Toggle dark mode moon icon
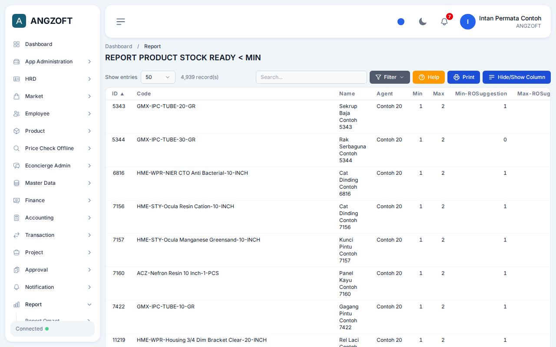The height and width of the screenshot is (347, 556). point(423,22)
